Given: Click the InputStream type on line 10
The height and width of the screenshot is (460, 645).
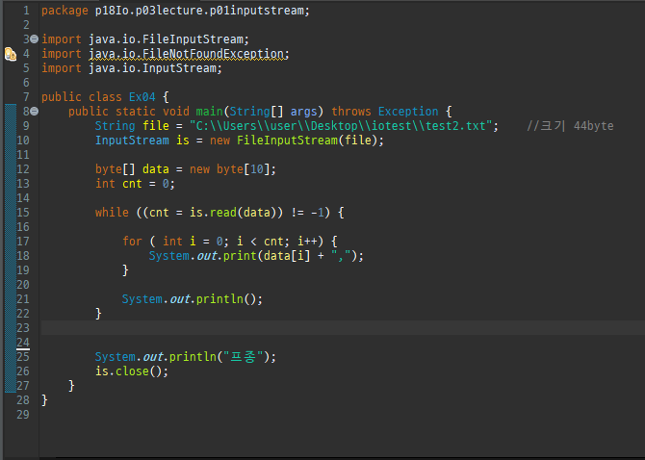Looking at the screenshot, I should coord(132,141).
